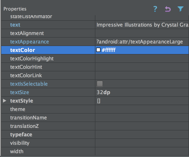Open the Properties help question mark icon
The width and height of the screenshot is (189, 157).
pos(155,9)
